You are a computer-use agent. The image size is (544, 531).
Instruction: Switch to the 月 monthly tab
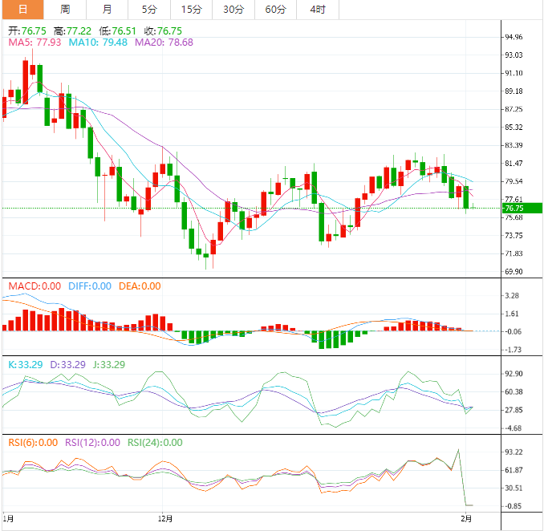tap(108, 10)
